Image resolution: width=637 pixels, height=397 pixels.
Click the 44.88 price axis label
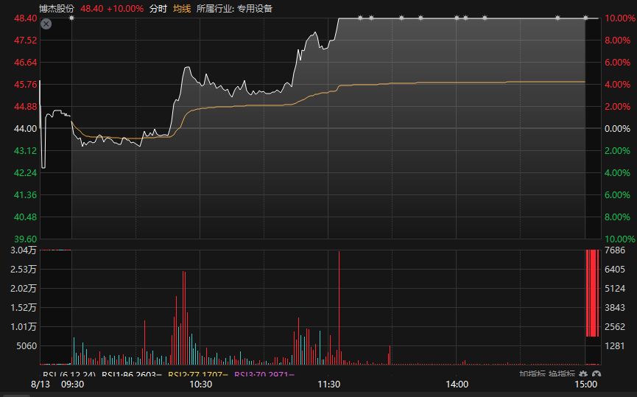pyautogui.click(x=26, y=107)
